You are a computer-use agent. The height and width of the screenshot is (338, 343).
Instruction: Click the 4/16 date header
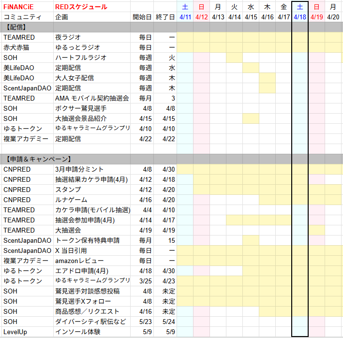point(267,17)
